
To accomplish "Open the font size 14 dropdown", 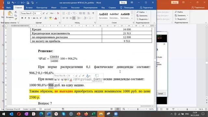I will 41,13.
